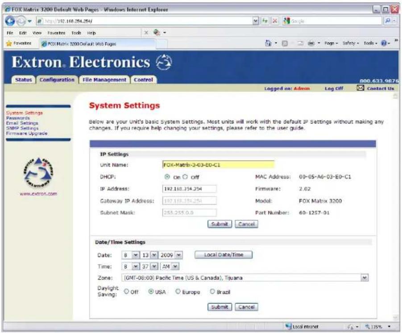Click the Contact Us envelope icon
402x333 pixels.
click(x=360, y=88)
